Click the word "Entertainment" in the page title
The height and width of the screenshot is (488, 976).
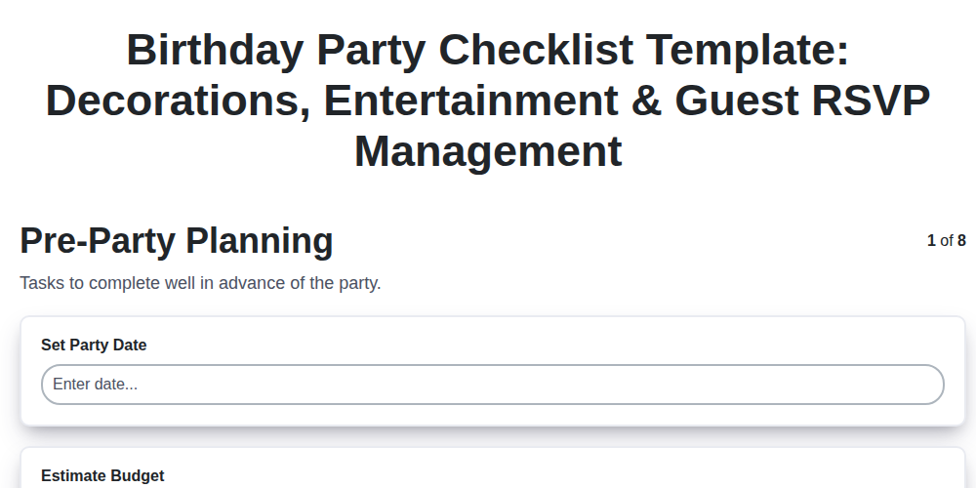(x=471, y=101)
